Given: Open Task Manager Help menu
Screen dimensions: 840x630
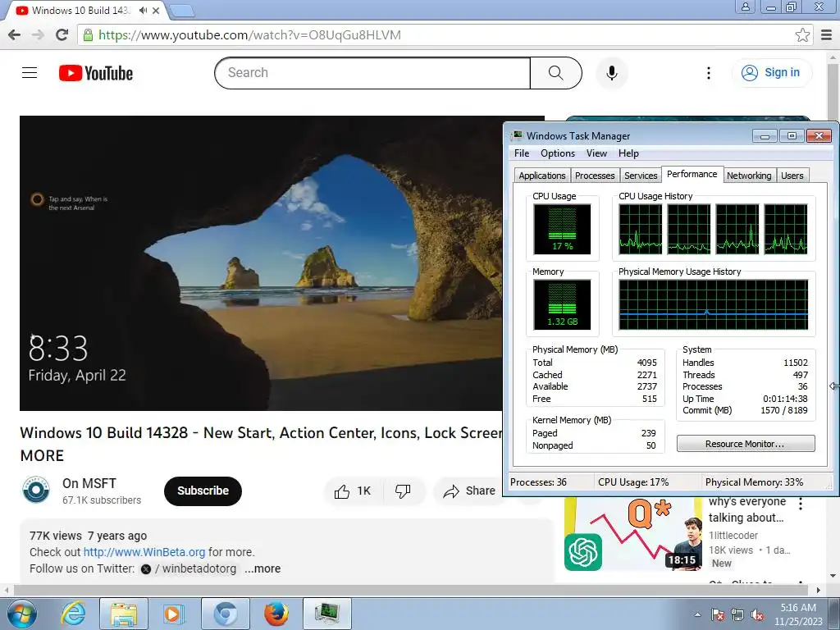Looking at the screenshot, I should [628, 153].
